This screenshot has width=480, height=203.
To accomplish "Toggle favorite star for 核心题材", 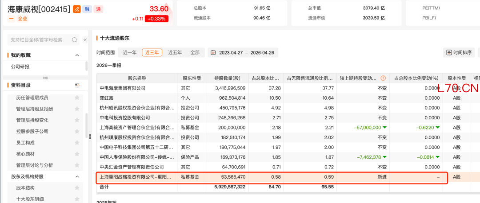I will pos(77,154).
